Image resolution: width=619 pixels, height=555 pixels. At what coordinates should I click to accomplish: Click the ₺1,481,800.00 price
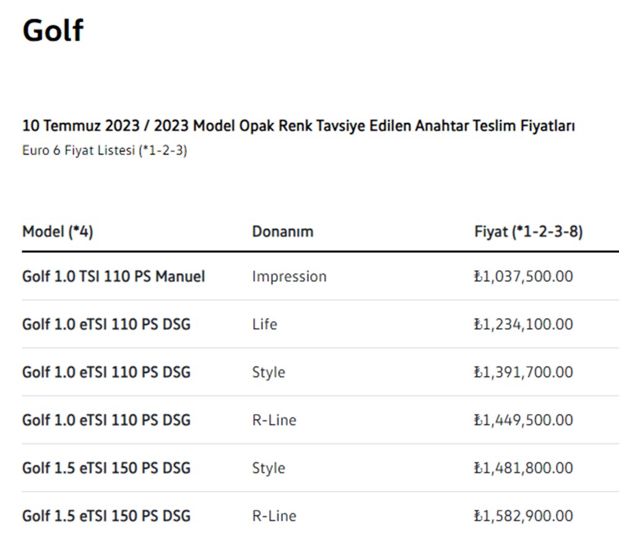pyautogui.click(x=523, y=468)
